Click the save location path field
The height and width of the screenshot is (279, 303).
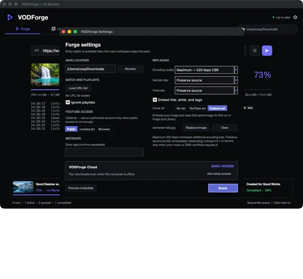[90, 69]
